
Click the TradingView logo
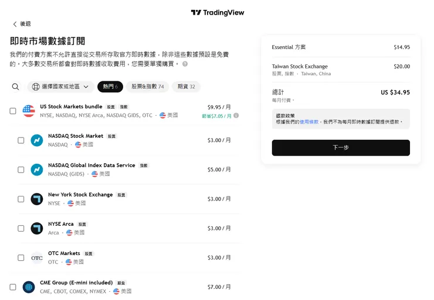pos(218,12)
